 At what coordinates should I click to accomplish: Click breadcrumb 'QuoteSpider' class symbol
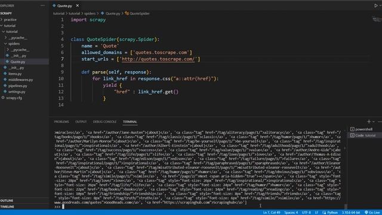coord(139,13)
